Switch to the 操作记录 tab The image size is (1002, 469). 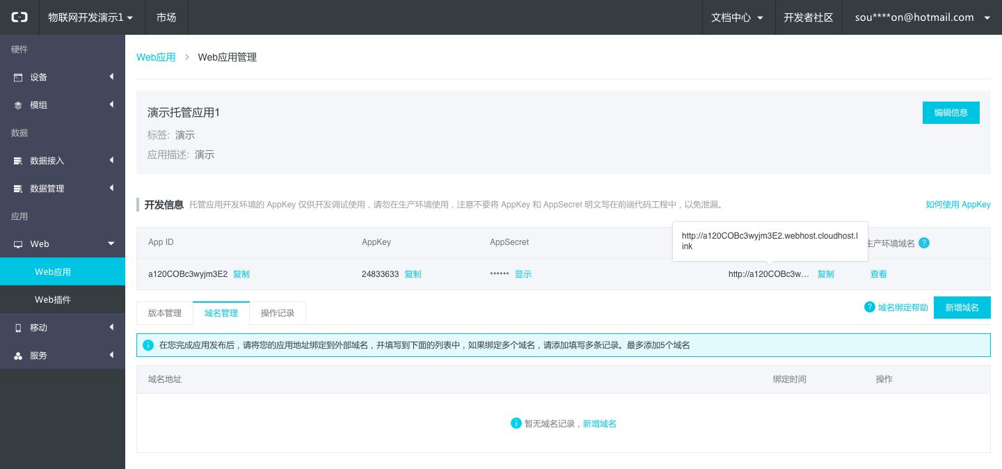pyautogui.click(x=278, y=313)
